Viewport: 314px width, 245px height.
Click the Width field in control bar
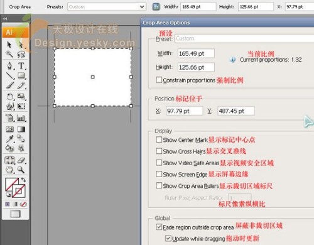[x=198, y=7]
